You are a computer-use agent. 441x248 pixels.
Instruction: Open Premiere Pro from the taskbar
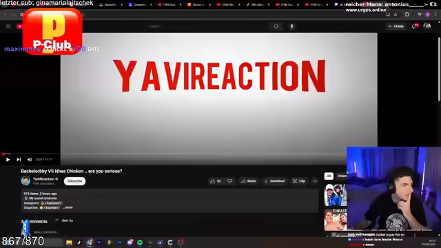point(99,242)
